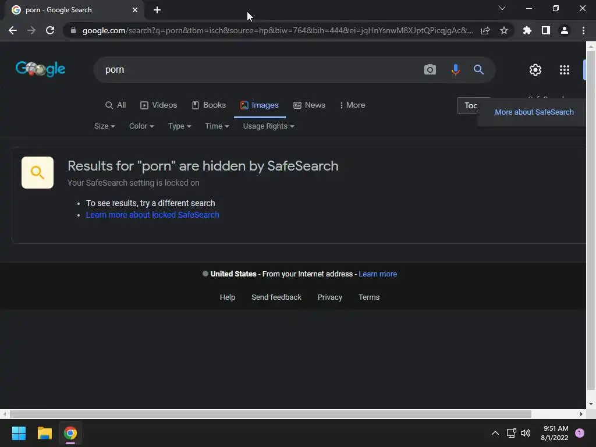This screenshot has height=447, width=596.
Task: Open File Explorer from taskbar
Action: click(44, 433)
